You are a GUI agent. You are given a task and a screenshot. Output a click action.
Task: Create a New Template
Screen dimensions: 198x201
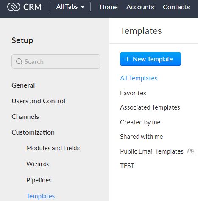coord(151,59)
